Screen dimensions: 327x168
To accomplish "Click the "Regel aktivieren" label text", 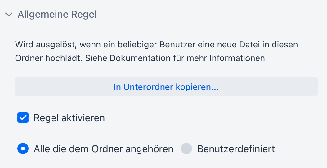I will pos(69,118).
